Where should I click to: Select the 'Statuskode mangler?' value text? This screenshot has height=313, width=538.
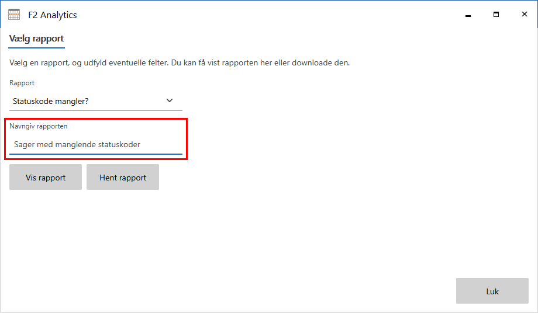click(x=51, y=101)
